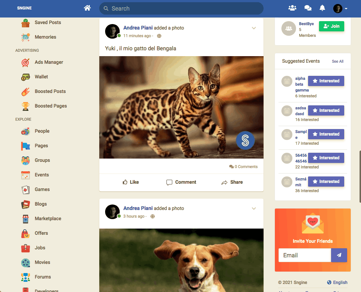361x292 pixels.
Task: Open the Ads Manager target icon
Action: pos(26,62)
